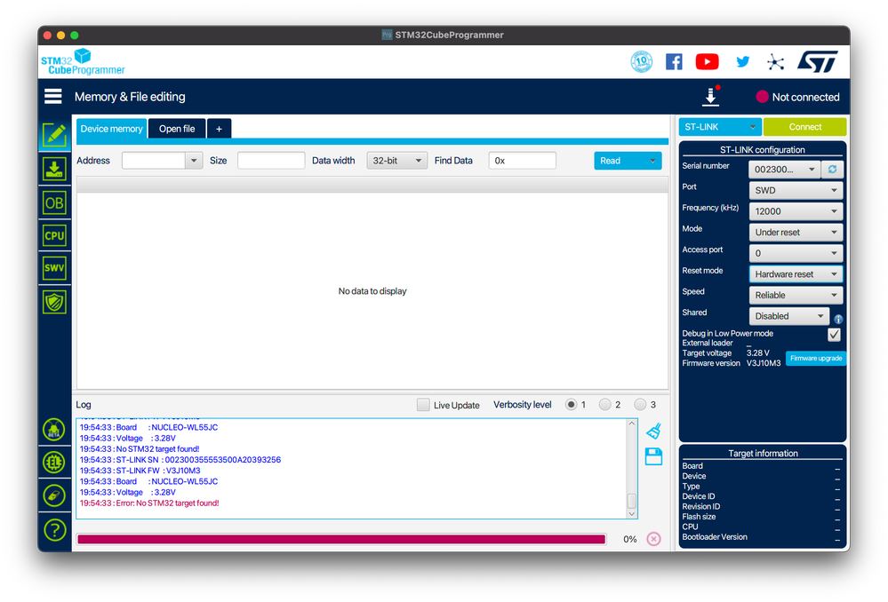Open the Serial number dropdown
This screenshot has width=888, height=602.
click(784, 170)
